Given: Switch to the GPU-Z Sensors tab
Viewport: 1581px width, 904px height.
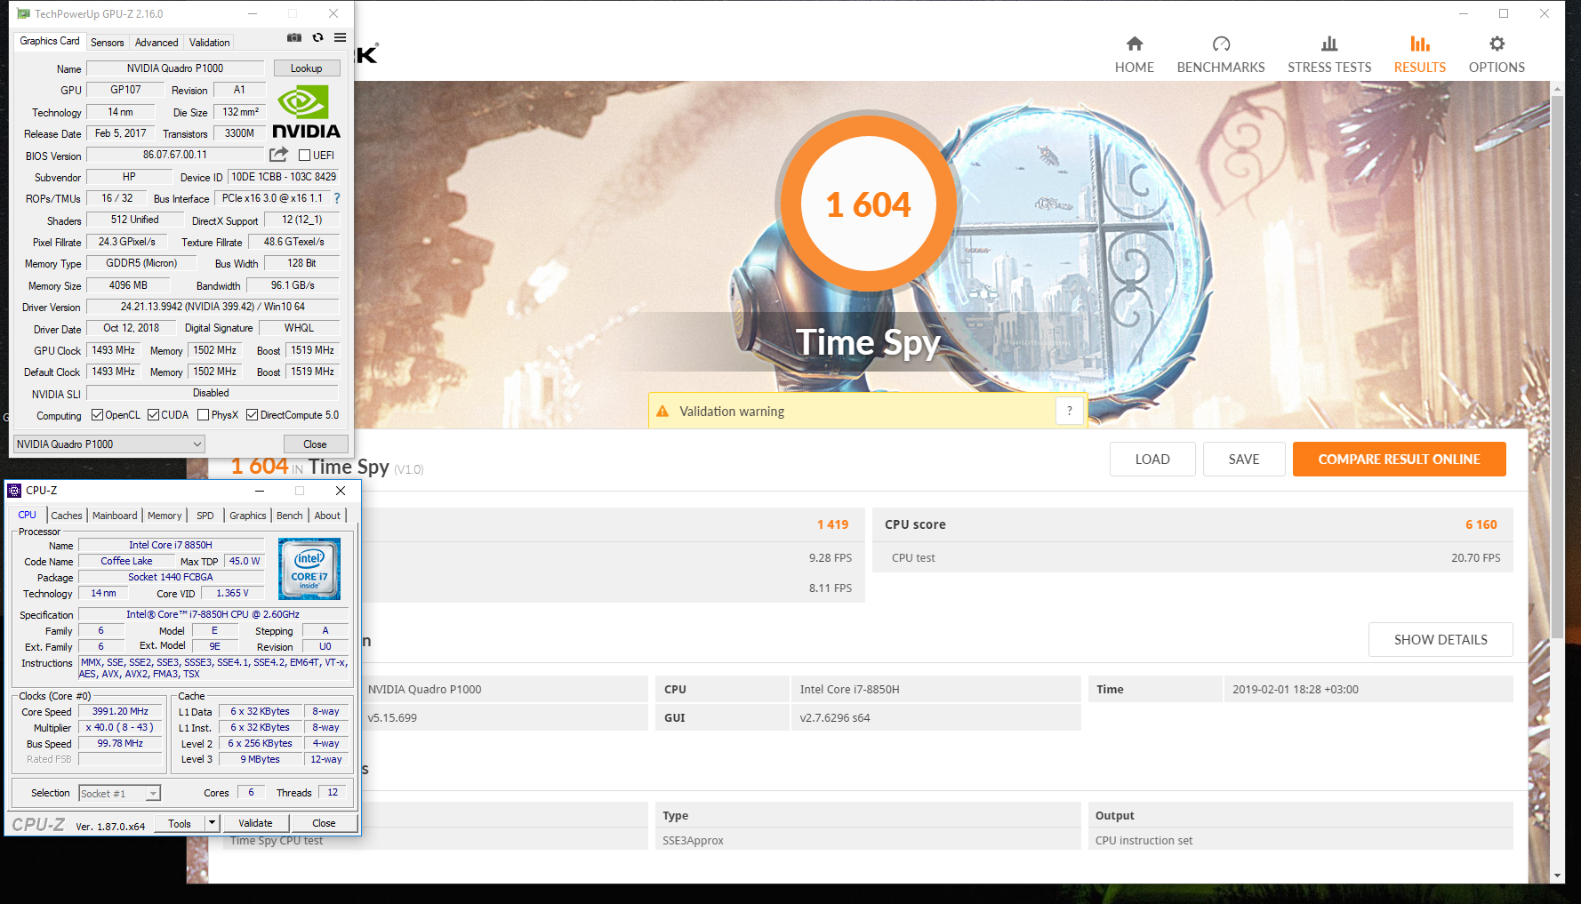Looking at the screenshot, I should [108, 43].
